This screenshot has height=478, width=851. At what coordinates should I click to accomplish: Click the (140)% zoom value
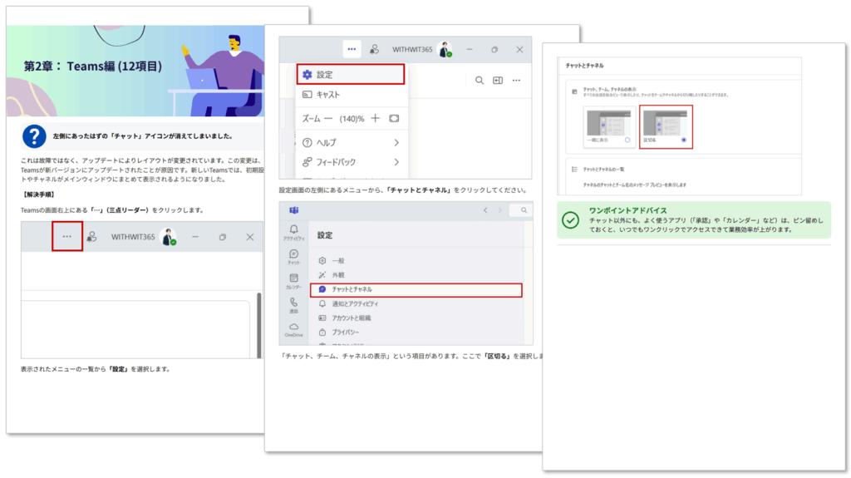point(352,118)
